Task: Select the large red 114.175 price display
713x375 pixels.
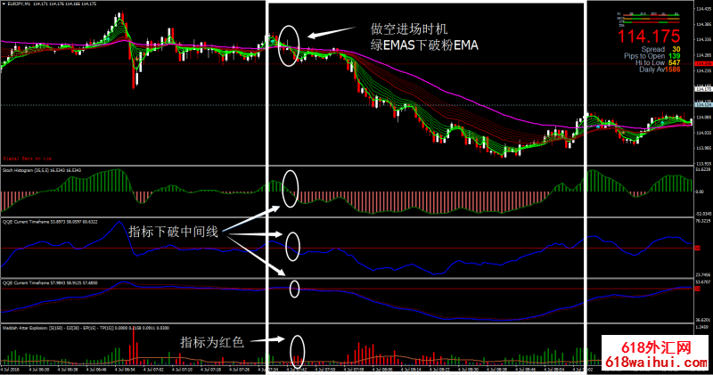Action: (x=649, y=37)
